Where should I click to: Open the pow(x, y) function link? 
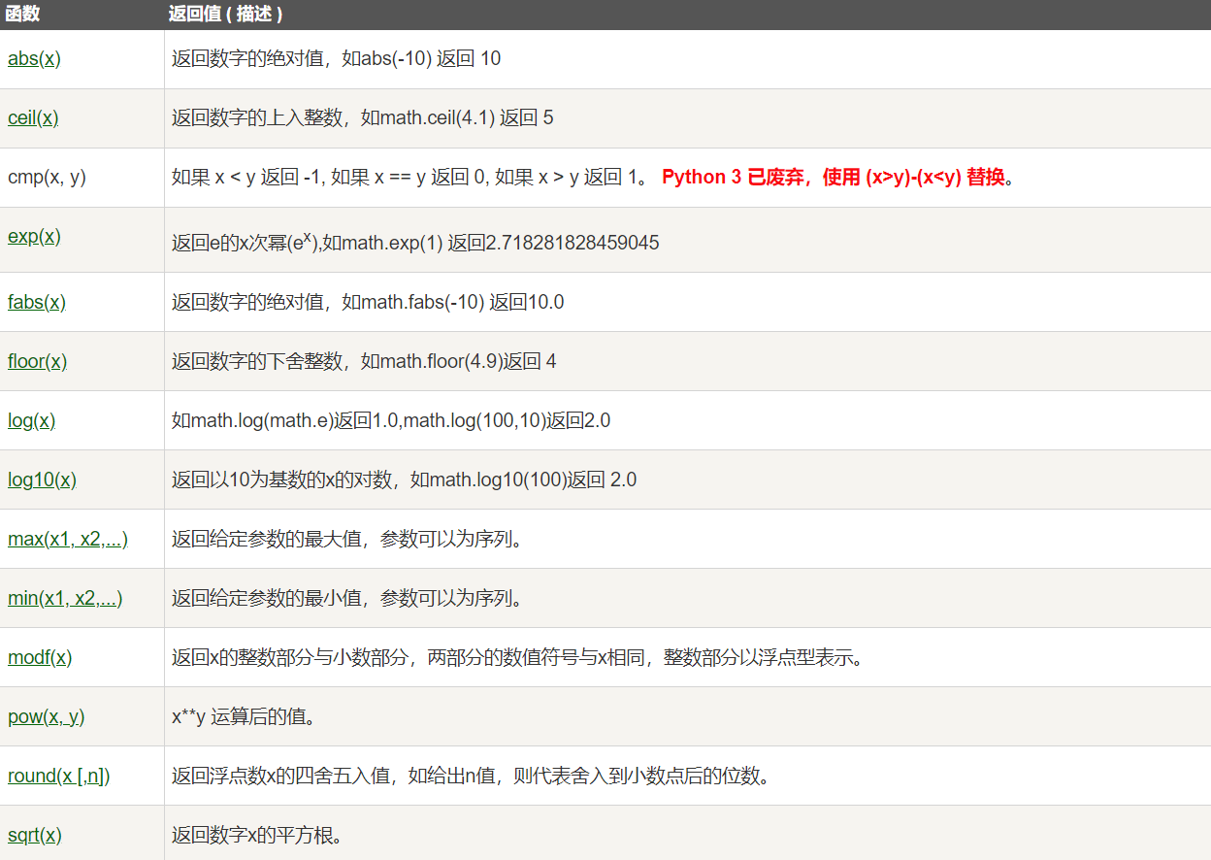coord(46,716)
